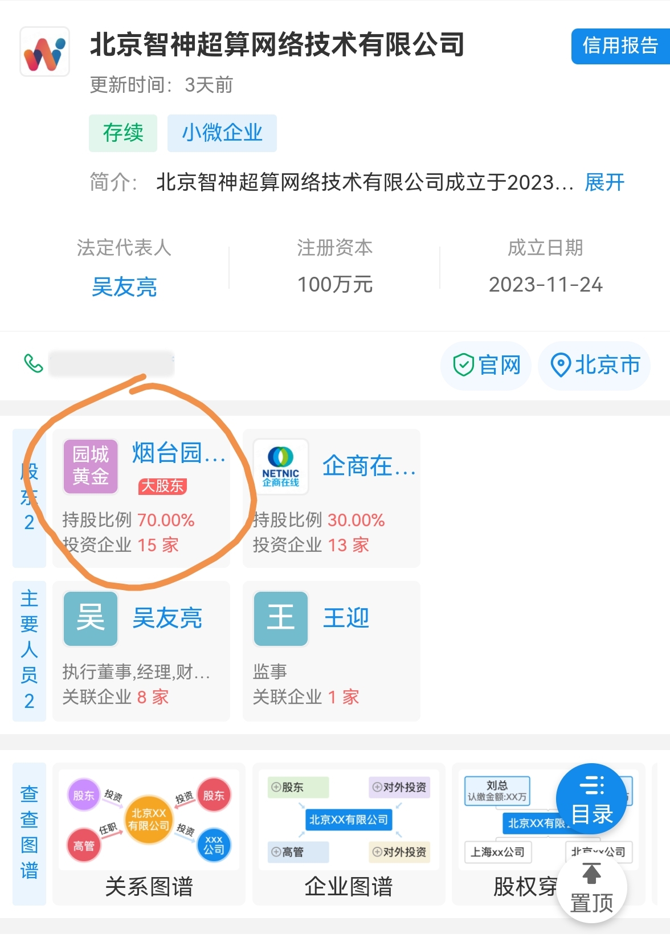Tap the company name title
670x942 pixels.
coord(277,45)
